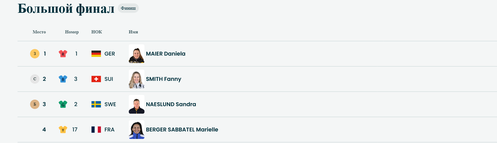Open Sandra Naeslund's athlete photo
This screenshot has height=143, width=497.
tap(137, 104)
